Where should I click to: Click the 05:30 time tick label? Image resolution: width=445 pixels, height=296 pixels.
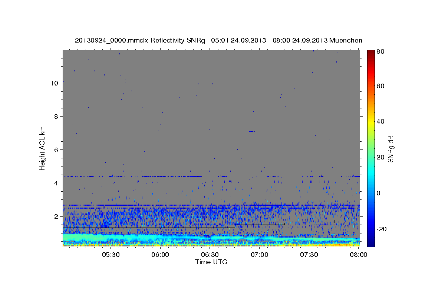click(111, 255)
